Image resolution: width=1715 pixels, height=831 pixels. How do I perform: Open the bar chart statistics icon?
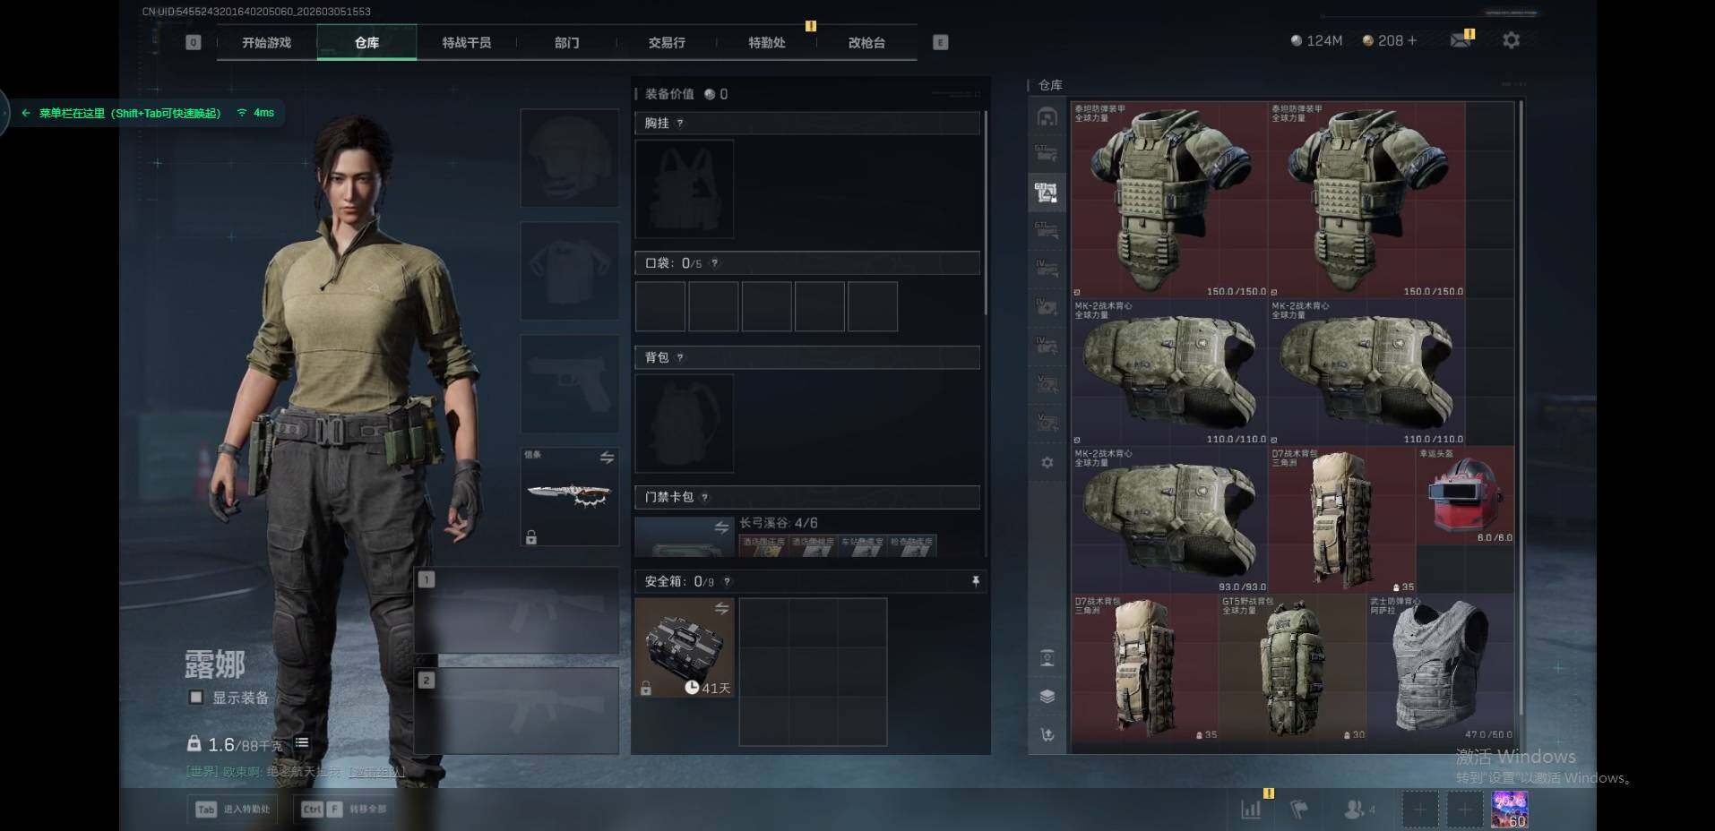(x=1250, y=810)
